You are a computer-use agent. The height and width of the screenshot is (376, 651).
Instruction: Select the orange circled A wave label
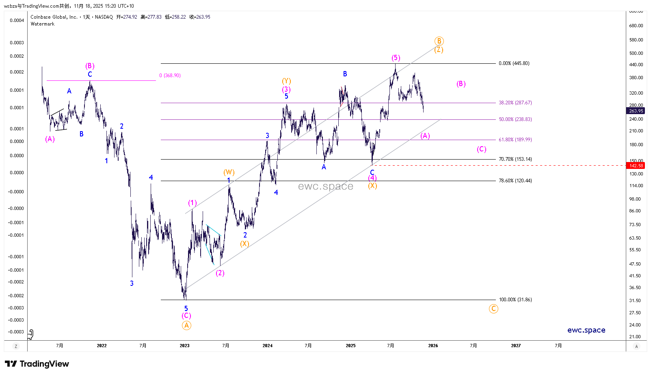point(186,325)
